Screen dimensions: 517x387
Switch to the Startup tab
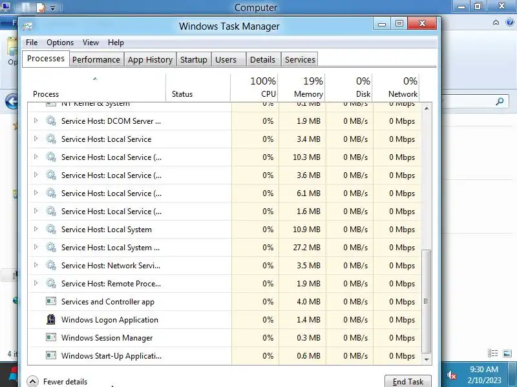pyautogui.click(x=193, y=59)
